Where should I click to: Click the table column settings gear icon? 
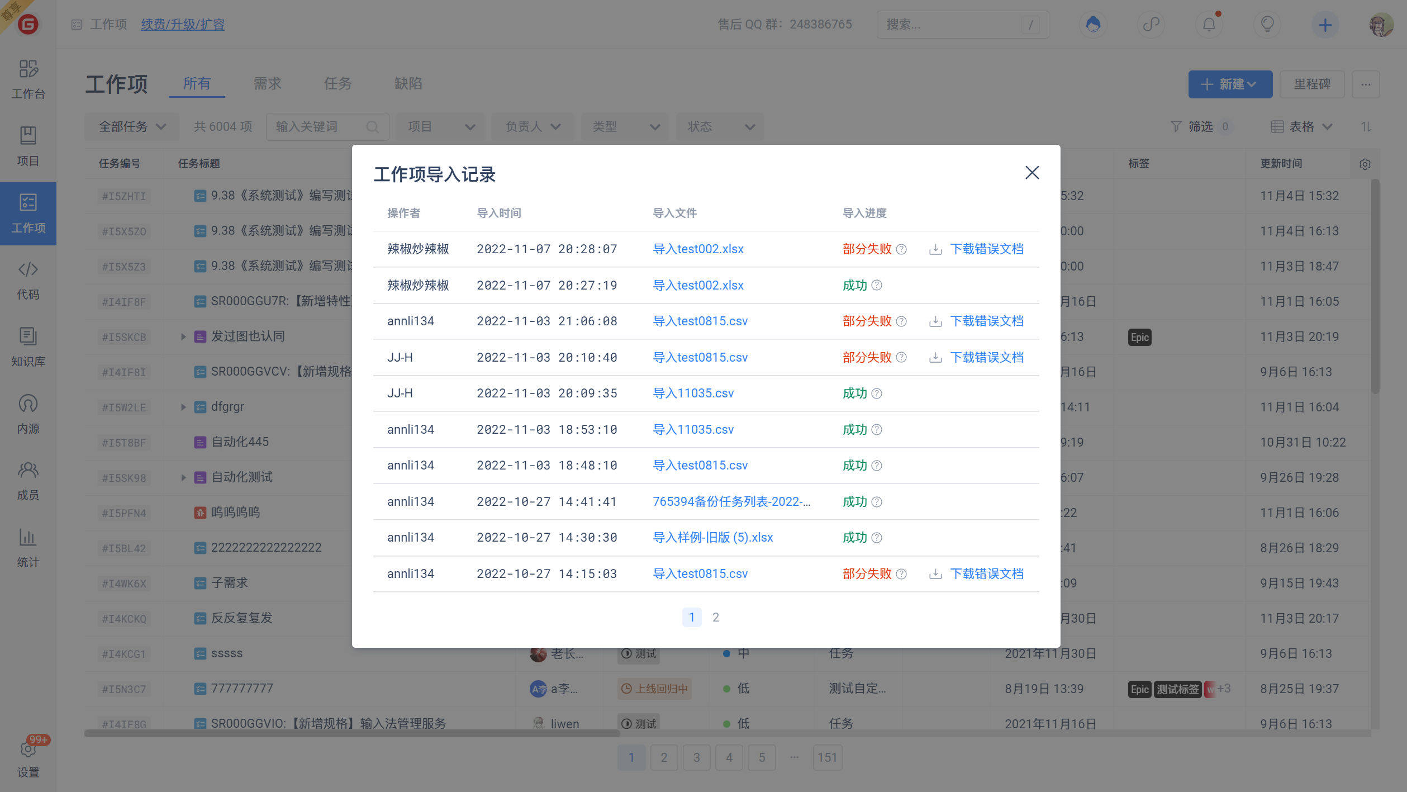(x=1365, y=164)
